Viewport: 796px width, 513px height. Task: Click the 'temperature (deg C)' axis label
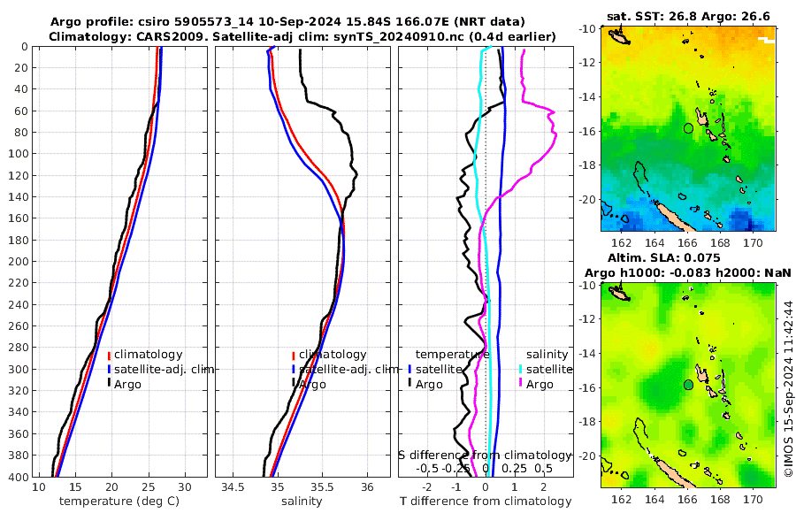[119, 502]
